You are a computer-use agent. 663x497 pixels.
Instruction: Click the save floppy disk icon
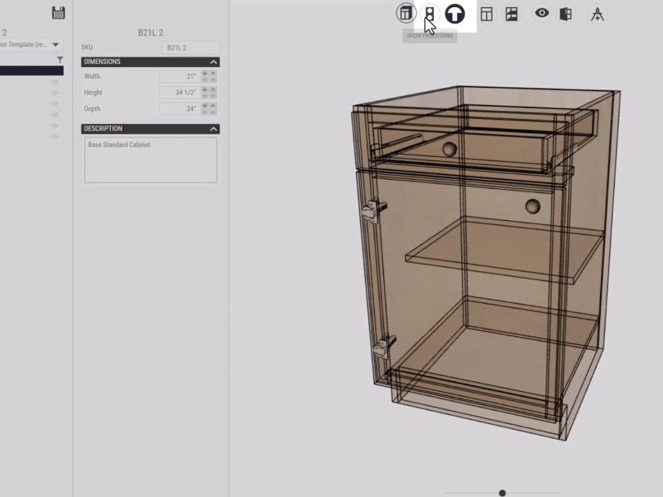[x=59, y=12]
